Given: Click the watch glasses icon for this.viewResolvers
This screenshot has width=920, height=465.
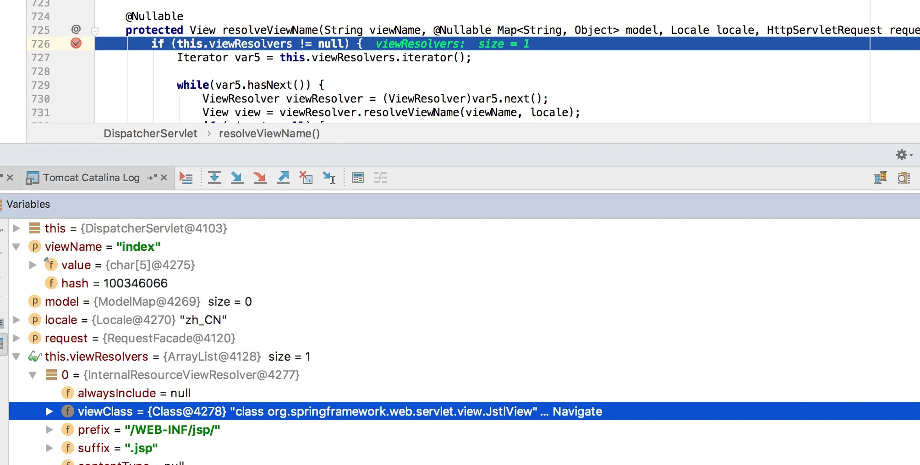Looking at the screenshot, I should coord(35,356).
